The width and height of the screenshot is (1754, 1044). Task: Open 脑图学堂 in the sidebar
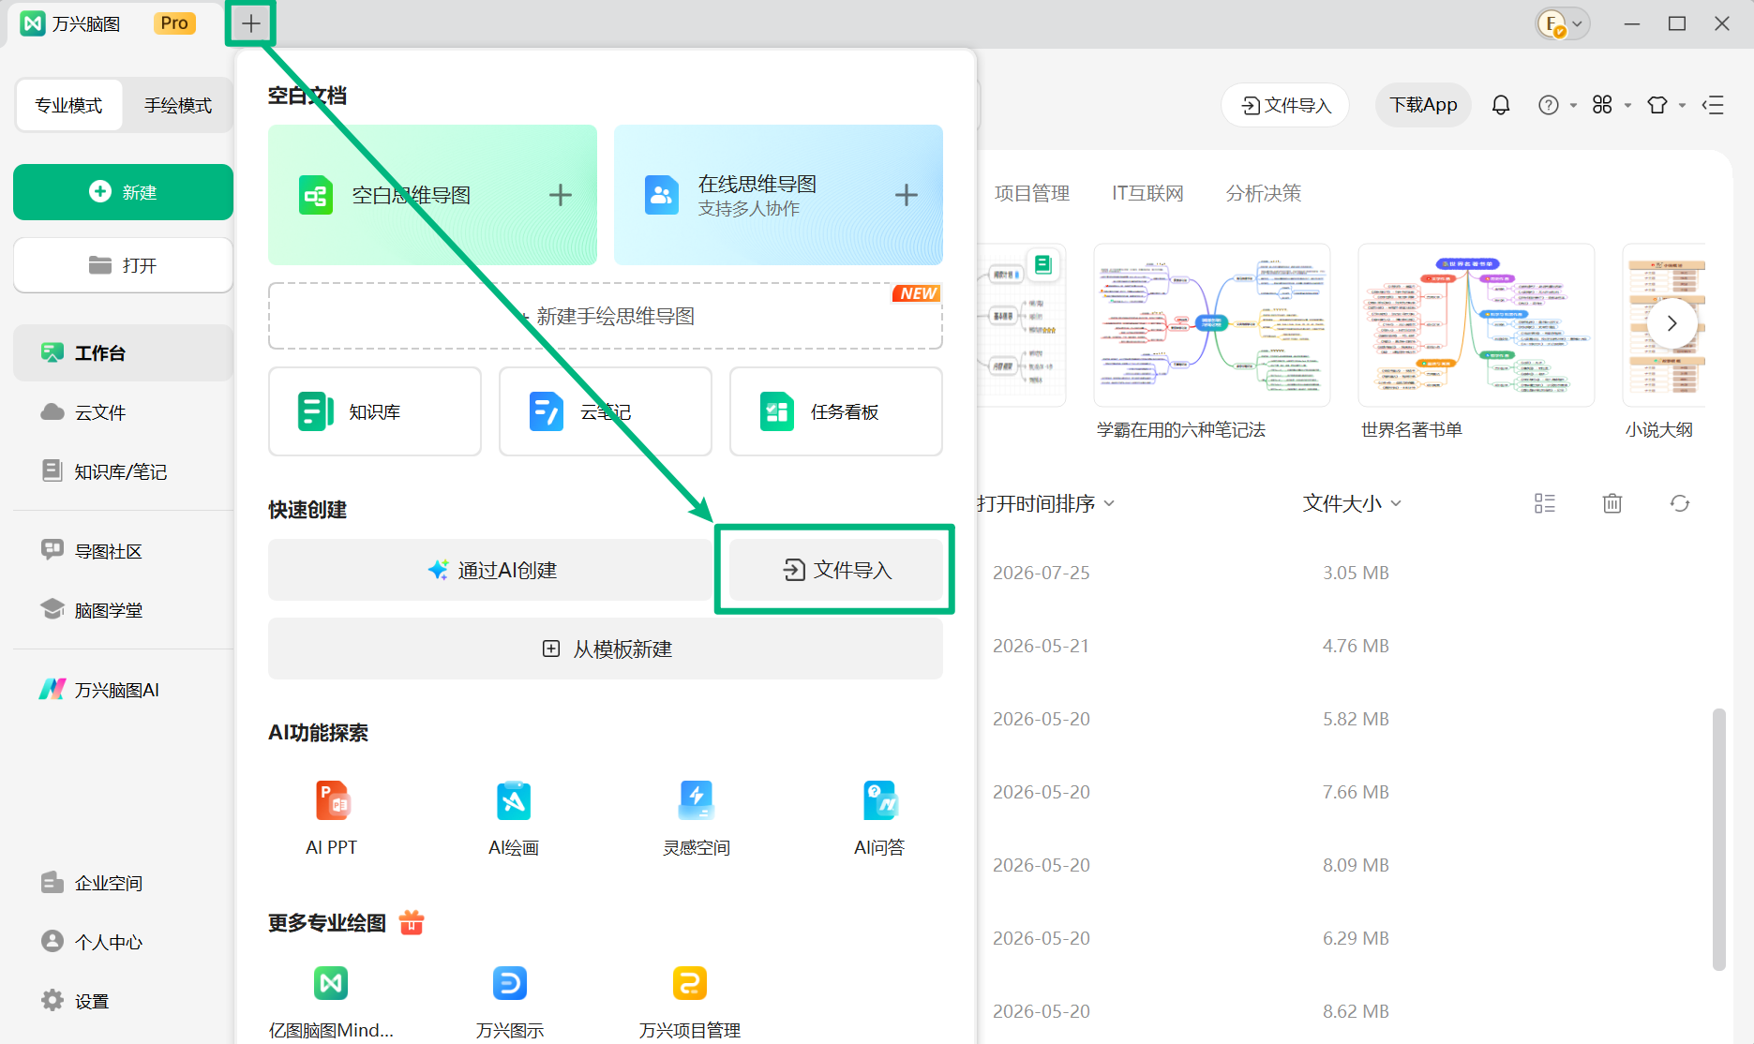coord(123,610)
